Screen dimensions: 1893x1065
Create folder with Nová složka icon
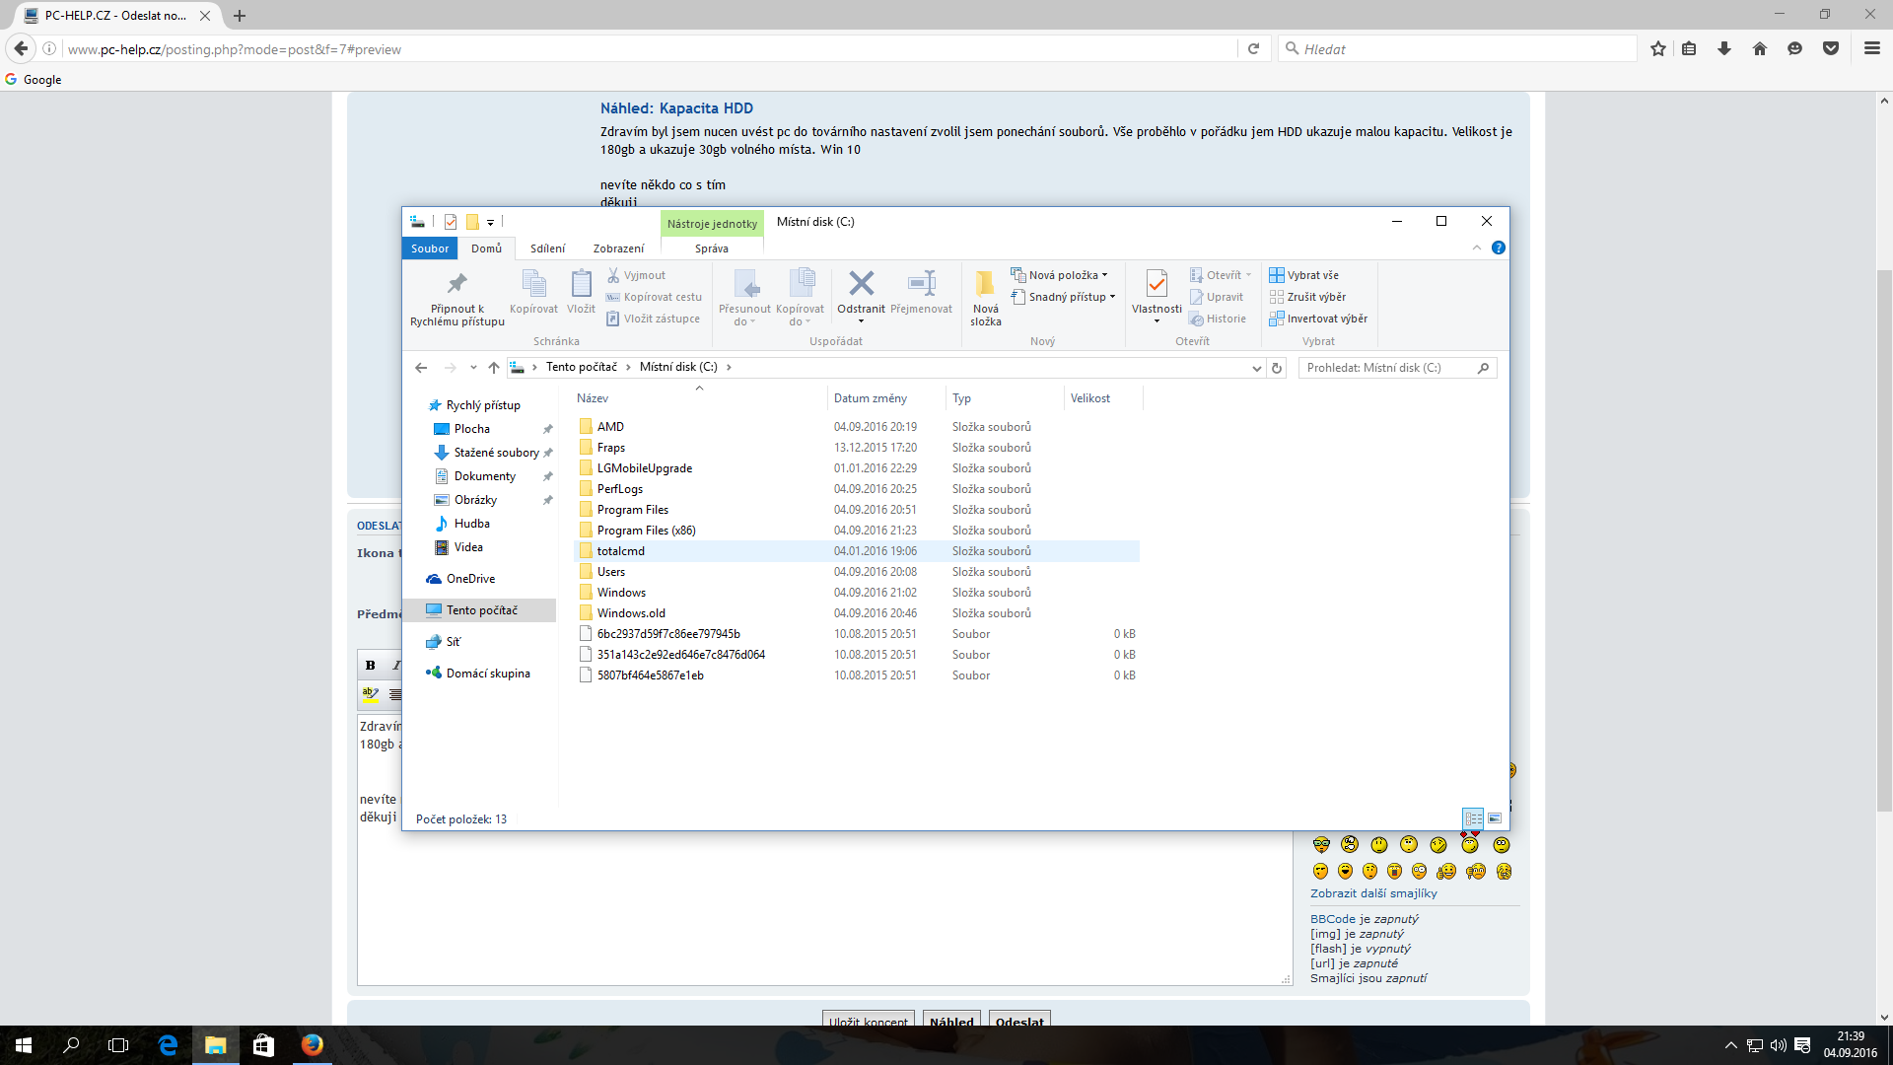[985, 285]
